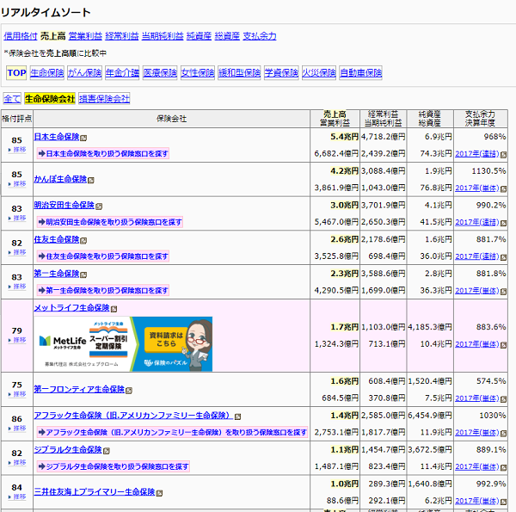516x512 pixels.
Task: Sort by 支払余力
Action: pyautogui.click(x=260, y=36)
